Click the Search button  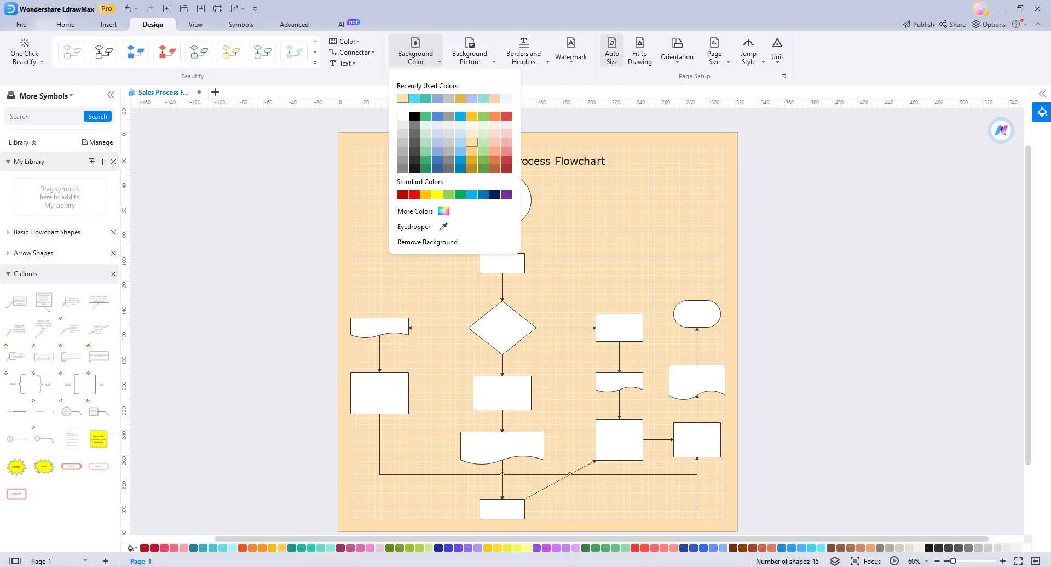[97, 116]
